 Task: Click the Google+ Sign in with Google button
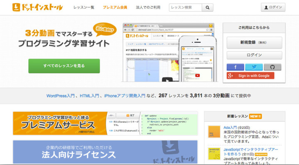coord(250,75)
